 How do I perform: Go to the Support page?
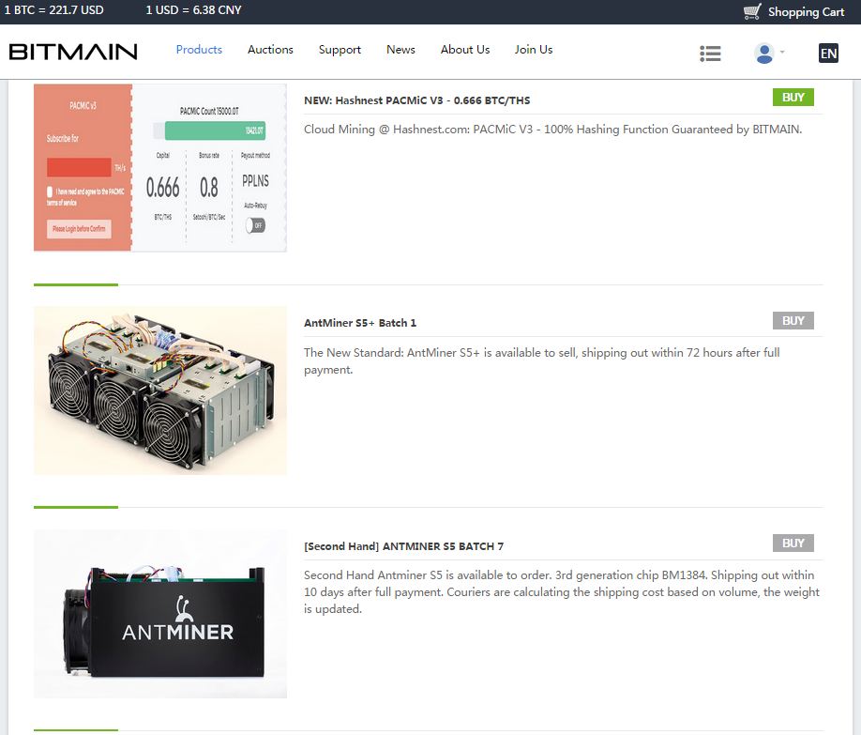[340, 50]
